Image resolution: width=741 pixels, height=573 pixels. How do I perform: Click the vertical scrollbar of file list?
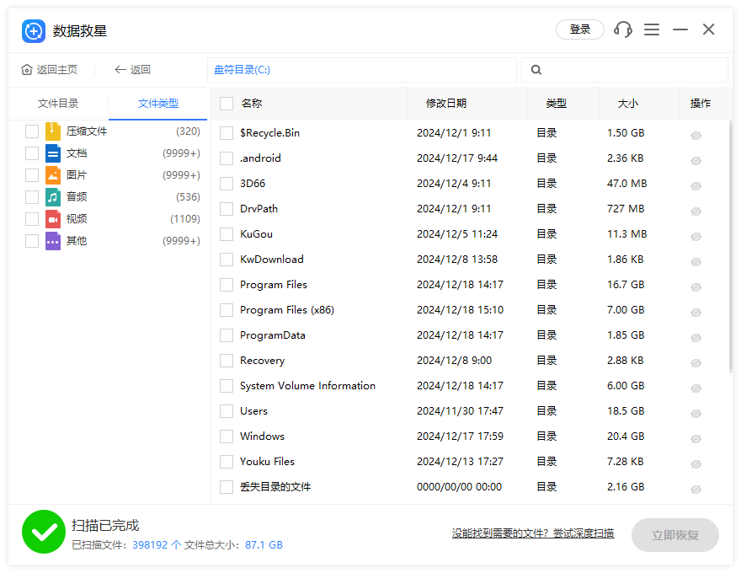[x=730, y=244]
